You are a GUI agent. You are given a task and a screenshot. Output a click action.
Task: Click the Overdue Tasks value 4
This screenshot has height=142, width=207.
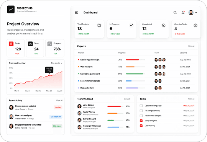[176, 29]
